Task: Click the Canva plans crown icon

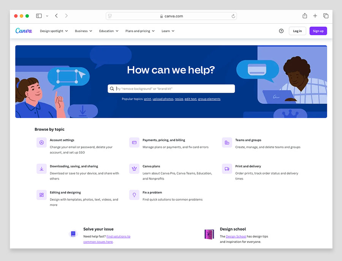Action: [x=134, y=169]
